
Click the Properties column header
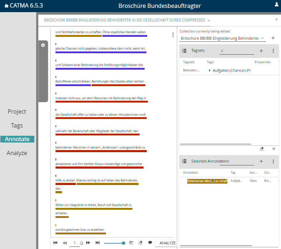pos(262,62)
